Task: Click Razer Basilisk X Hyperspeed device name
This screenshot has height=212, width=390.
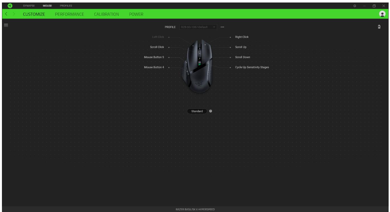Action: [195, 209]
